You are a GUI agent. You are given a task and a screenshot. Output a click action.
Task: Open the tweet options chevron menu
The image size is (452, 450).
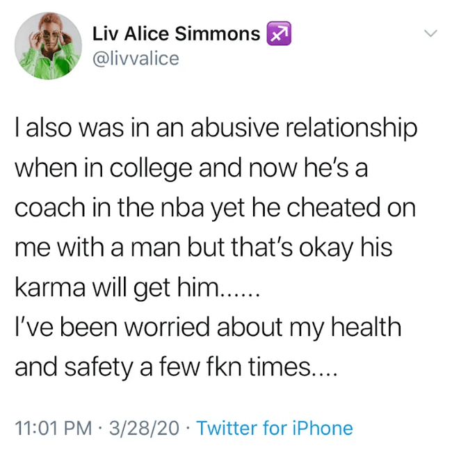coord(430,33)
